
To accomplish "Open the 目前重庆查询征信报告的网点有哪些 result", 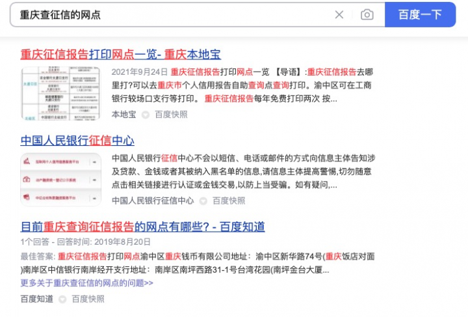I will point(142,227).
